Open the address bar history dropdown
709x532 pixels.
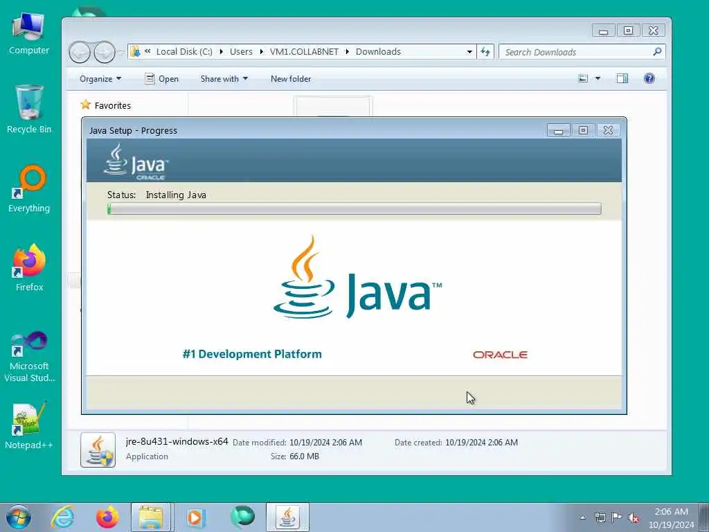click(x=469, y=51)
